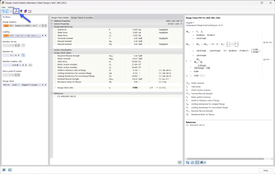
Task: Click the pick member icon next to Member No.
Action: tap(23, 55)
